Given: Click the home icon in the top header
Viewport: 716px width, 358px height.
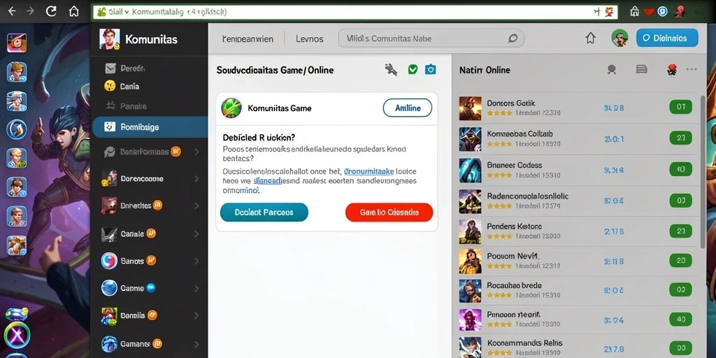Looking at the screenshot, I should click(590, 38).
